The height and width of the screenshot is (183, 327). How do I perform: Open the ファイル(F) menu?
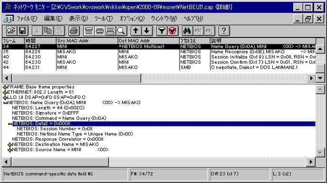tap(27, 19)
